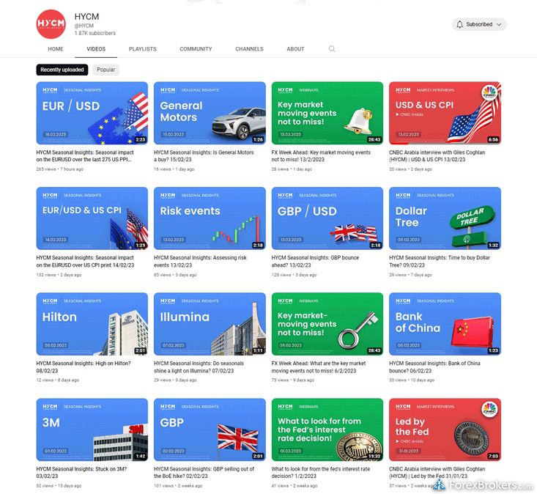Click '12 views • 8 days ago' text
This screenshot has width=537, height=494.
tap(58, 380)
